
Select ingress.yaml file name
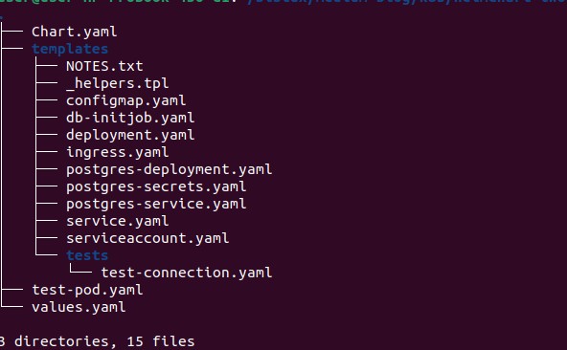point(118,152)
